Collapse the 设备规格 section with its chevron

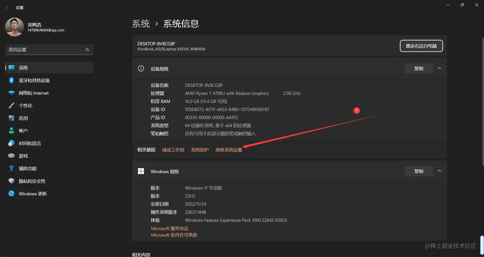coord(440,68)
